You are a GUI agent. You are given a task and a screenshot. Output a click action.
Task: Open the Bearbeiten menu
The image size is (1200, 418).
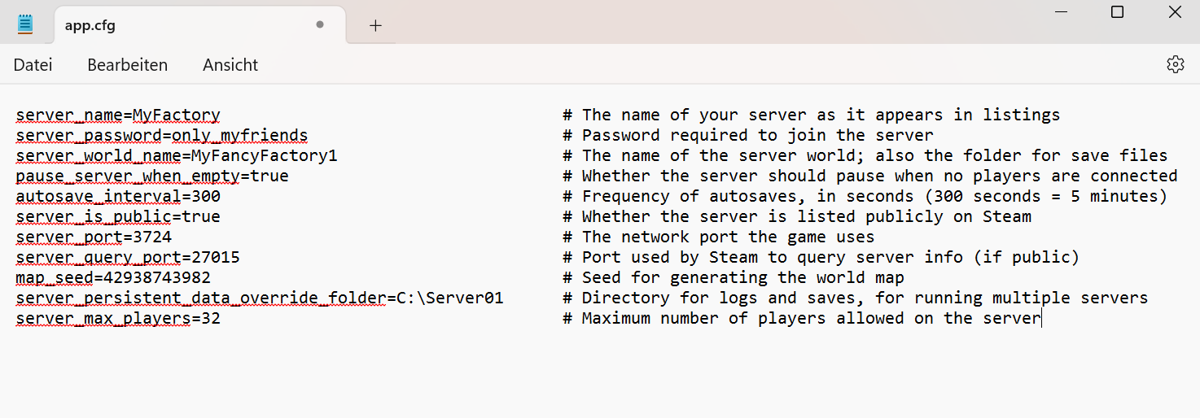[x=128, y=65]
